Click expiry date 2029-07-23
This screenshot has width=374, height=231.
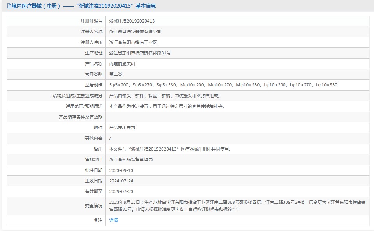pos(121,191)
